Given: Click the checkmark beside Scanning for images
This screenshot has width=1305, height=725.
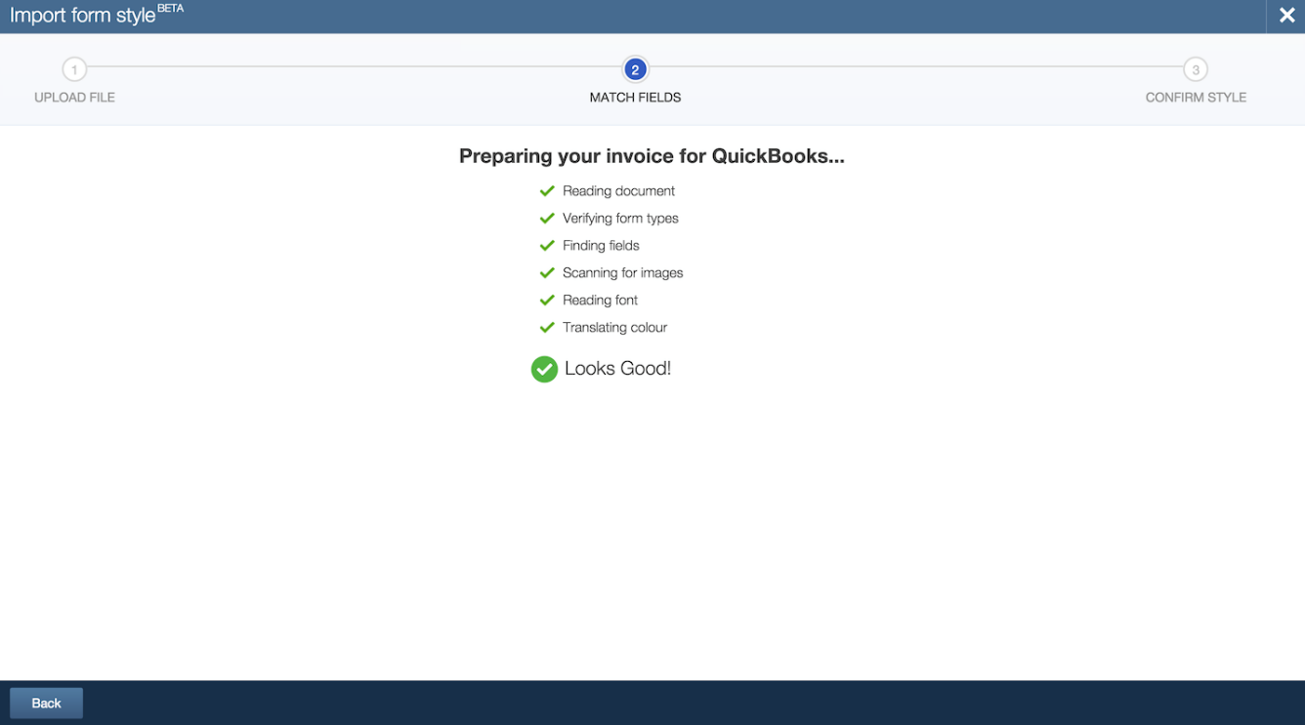Looking at the screenshot, I should pos(547,273).
